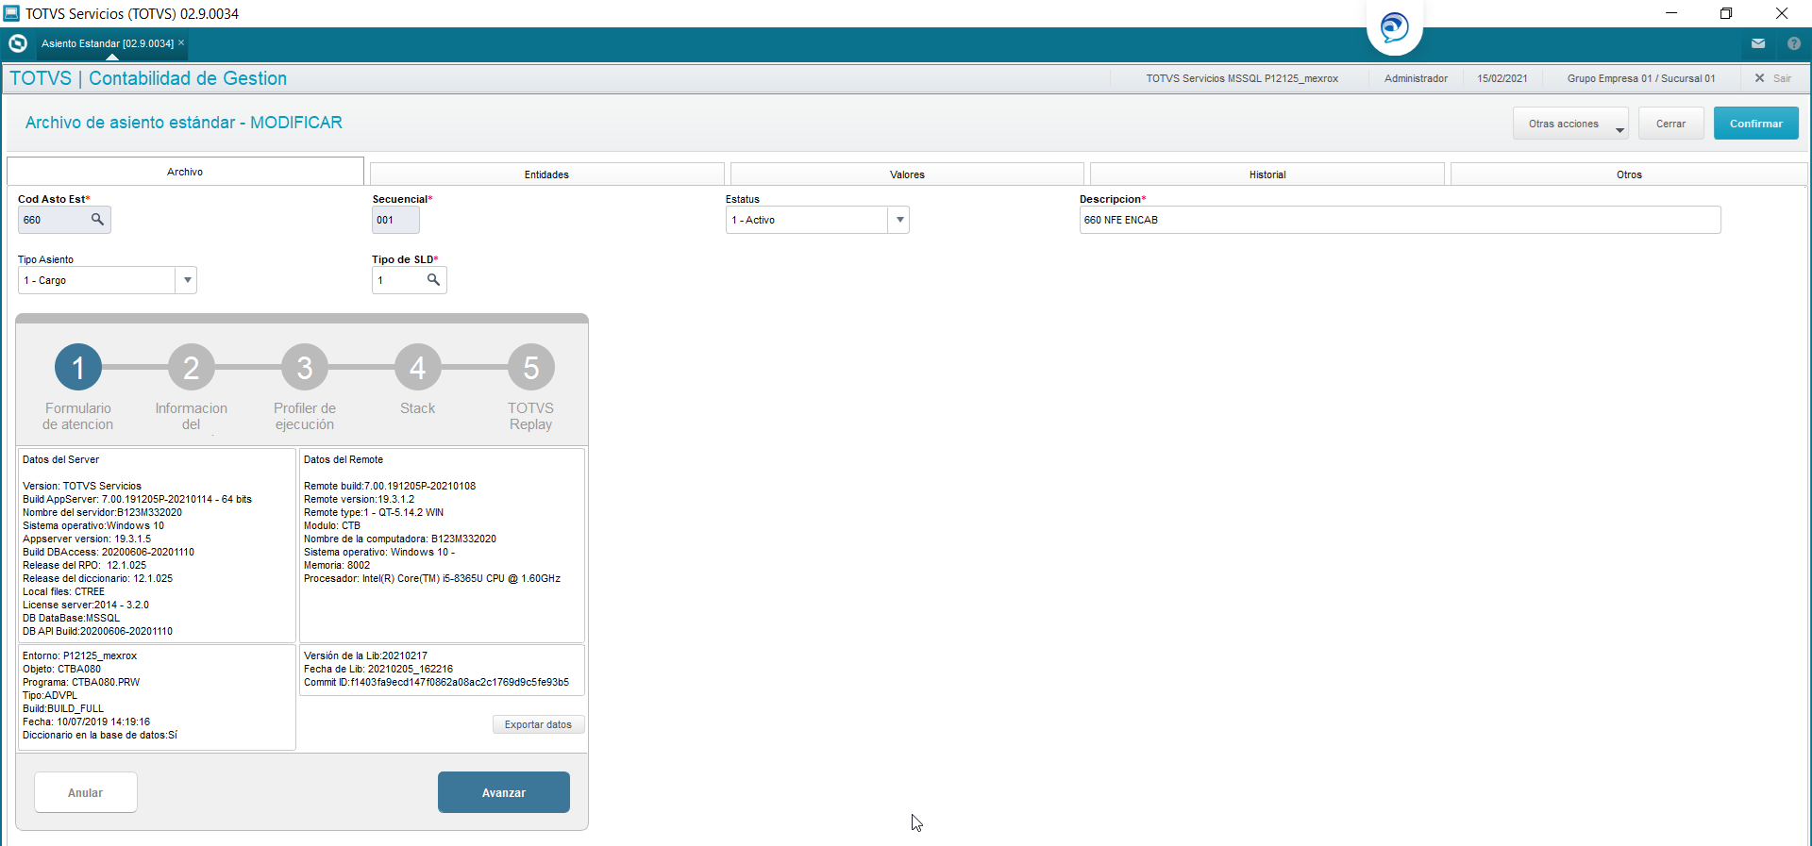This screenshot has width=1812, height=846.
Task: Switch to the Historial tab
Action: click(1267, 174)
